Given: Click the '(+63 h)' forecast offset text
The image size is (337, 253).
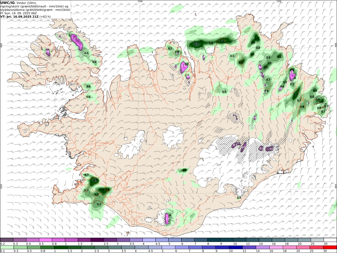Looking at the screenshot, I should [x=45, y=16].
